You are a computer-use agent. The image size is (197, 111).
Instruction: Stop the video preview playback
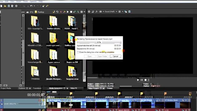click(x=146, y=80)
